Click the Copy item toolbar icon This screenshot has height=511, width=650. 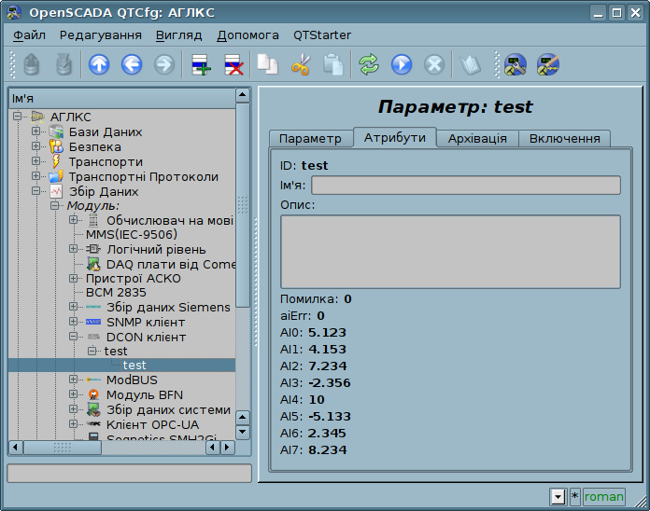[268, 64]
